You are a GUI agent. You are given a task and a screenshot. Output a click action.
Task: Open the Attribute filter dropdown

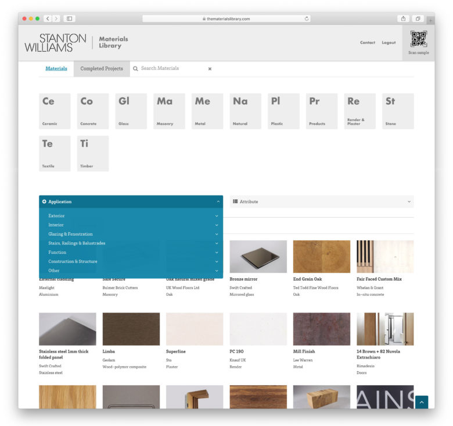(322, 202)
